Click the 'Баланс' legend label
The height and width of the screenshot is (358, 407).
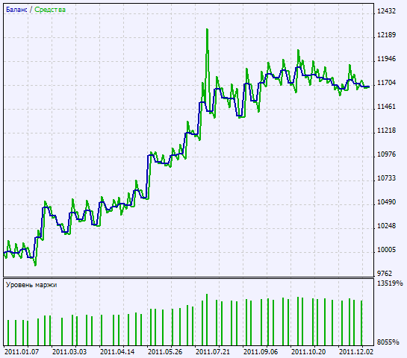click(x=16, y=10)
